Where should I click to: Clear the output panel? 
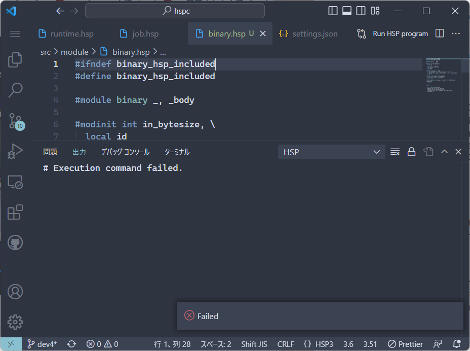point(395,152)
